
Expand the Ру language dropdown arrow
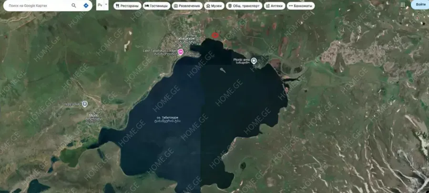(106, 5)
